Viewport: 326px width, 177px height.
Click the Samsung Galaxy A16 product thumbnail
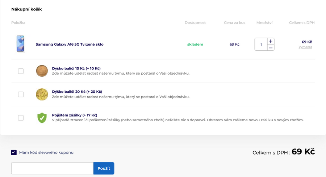[x=20, y=44]
